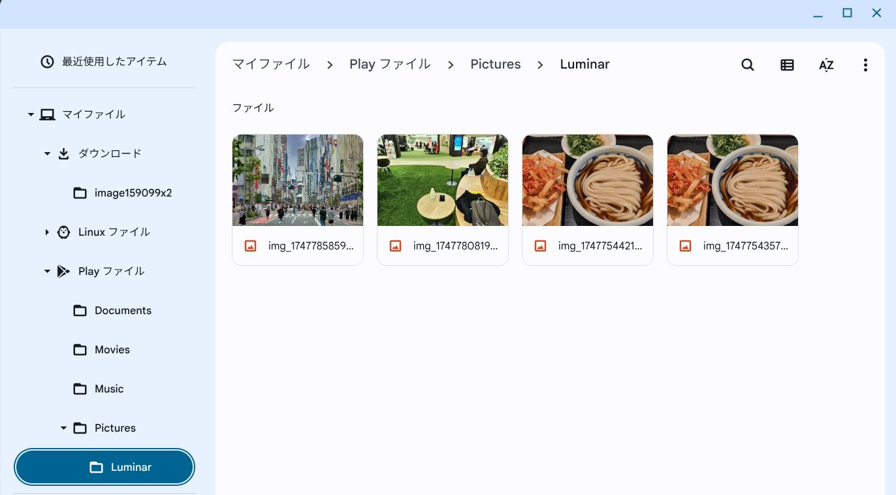896x495 pixels.
Task: Click the recent items clock icon
Action: coord(47,62)
